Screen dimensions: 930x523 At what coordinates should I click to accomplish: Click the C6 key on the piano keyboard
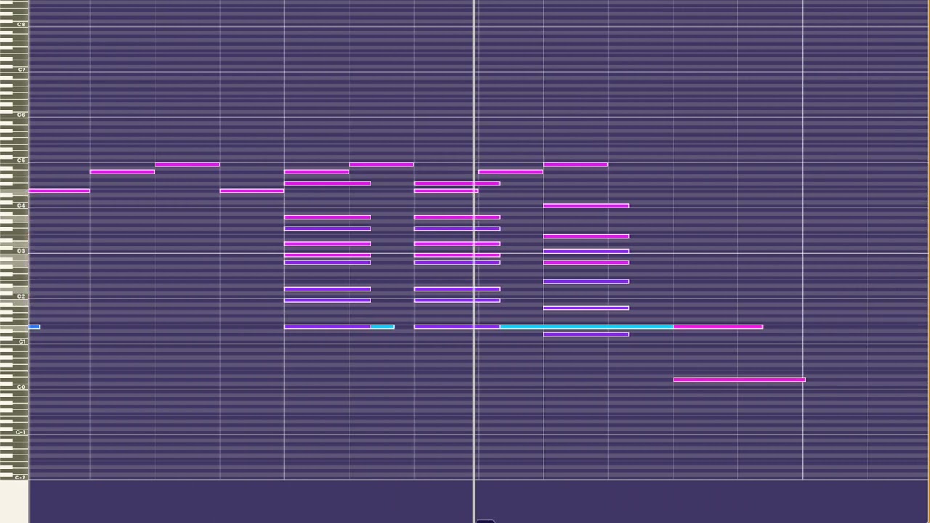click(15, 115)
